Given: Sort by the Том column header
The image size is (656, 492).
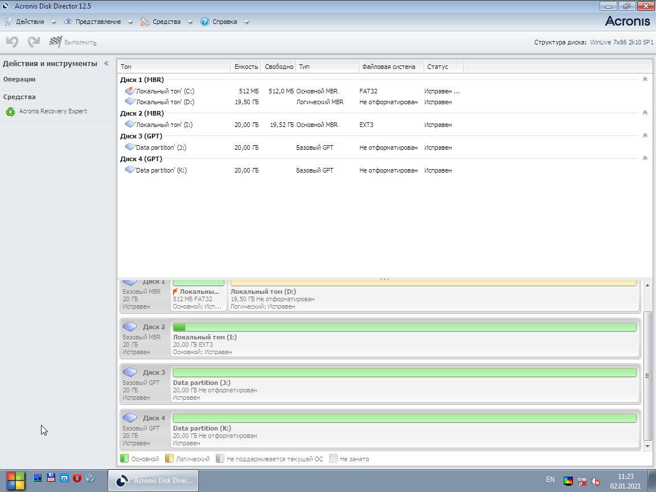Looking at the screenshot, I should [x=174, y=67].
